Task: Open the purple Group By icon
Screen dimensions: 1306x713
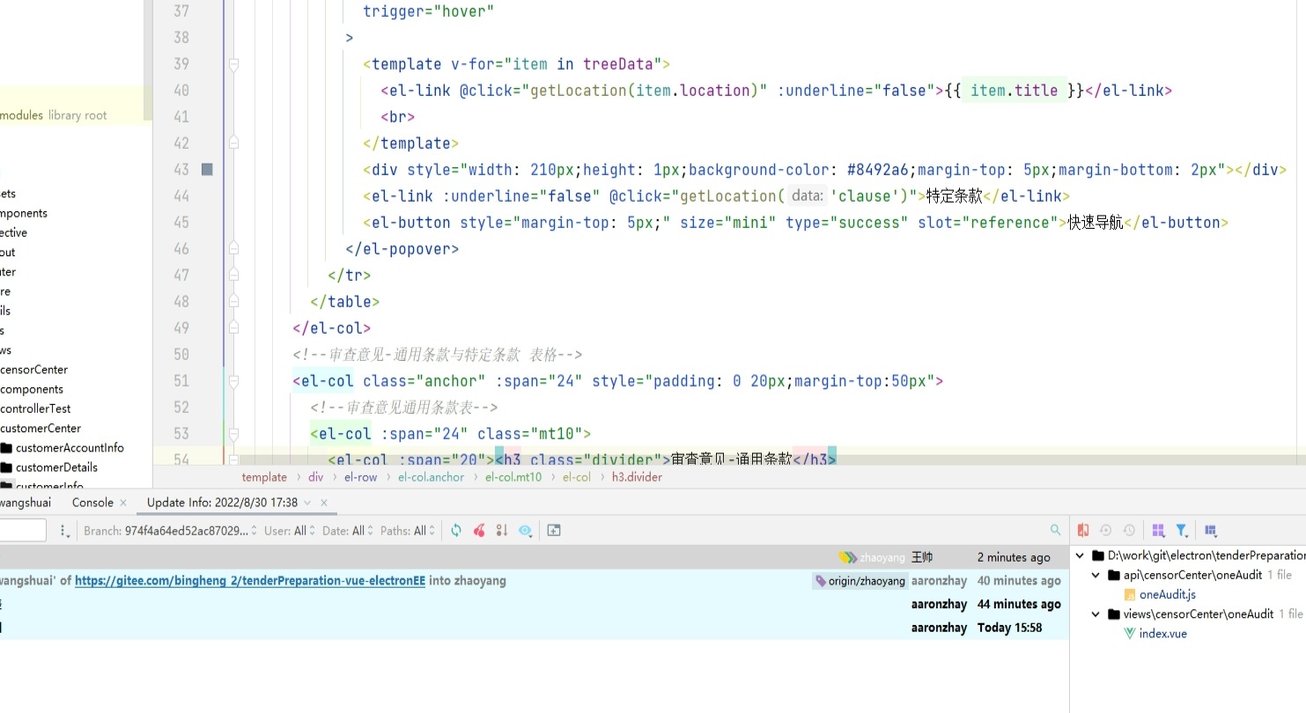Action: pos(1158,530)
